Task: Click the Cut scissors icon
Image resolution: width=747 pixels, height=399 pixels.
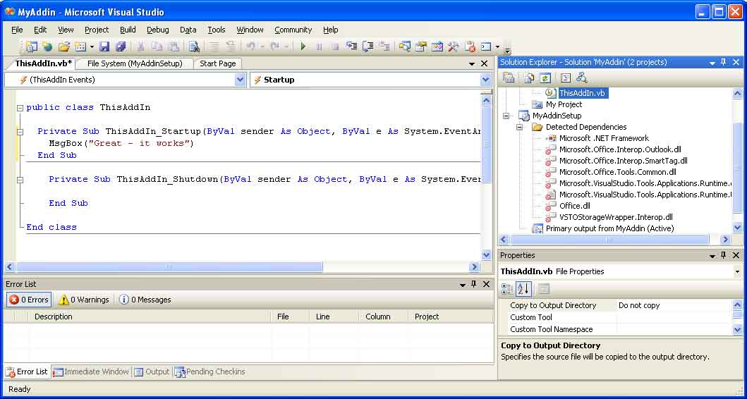Action: [140, 47]
